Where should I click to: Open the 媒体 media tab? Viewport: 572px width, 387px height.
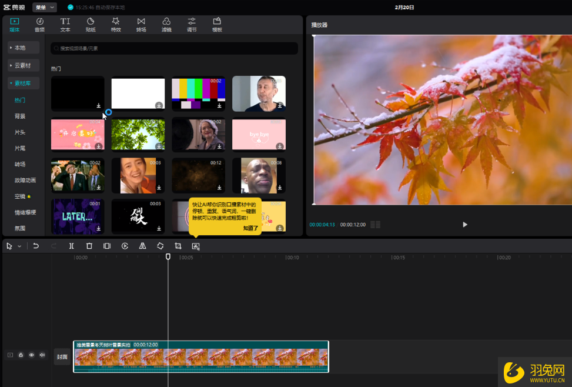coord(15,25)
